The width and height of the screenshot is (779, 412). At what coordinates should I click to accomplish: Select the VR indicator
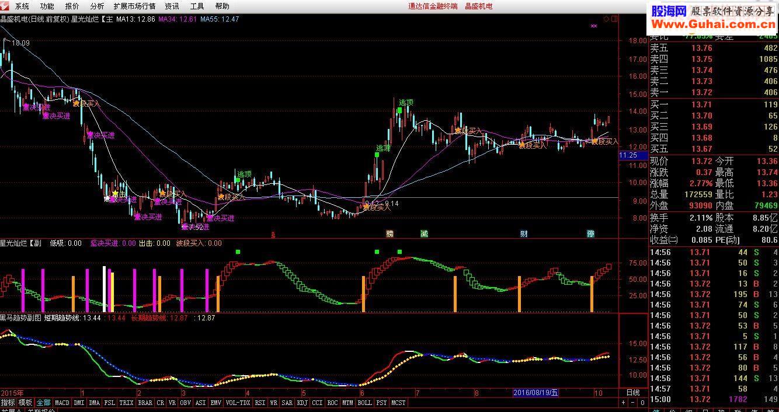[x=172, y=403]
